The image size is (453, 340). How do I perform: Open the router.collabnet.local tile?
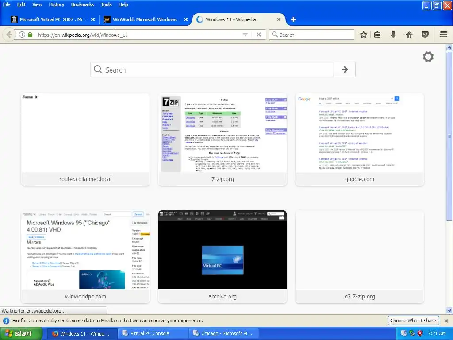click(85, 139)
